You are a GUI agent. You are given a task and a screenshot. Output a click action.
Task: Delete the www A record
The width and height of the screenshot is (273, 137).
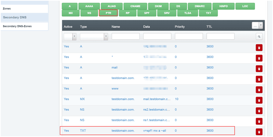click(259, 90)
